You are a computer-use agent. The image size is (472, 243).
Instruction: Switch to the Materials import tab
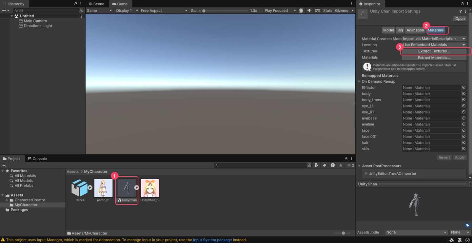[436, 30]
